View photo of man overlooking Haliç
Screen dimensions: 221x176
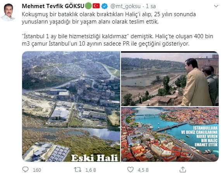(170, 79)
